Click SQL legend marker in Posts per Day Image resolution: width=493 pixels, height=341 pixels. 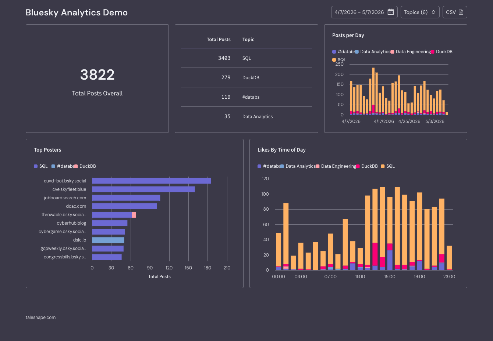click(x=334, y=60)
